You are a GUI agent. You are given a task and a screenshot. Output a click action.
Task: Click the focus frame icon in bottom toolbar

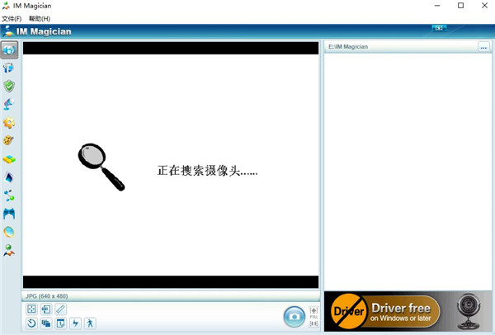[31, 309]
